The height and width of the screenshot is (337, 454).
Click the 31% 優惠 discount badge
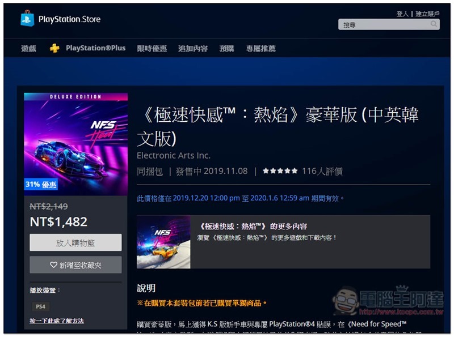[x=41, y=185]
